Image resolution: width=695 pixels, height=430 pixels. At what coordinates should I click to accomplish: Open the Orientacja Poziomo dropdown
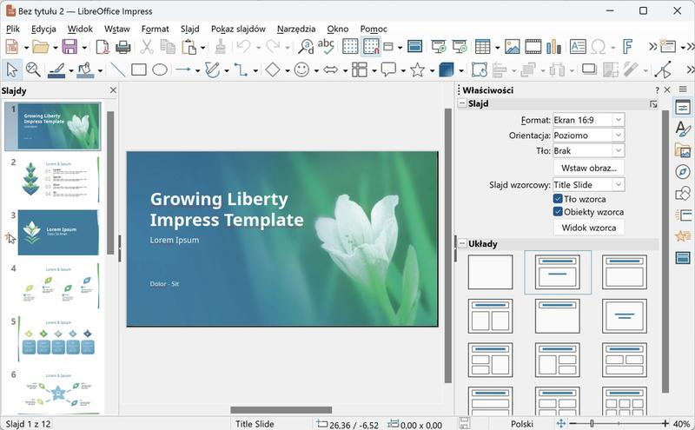coord(589,136)
